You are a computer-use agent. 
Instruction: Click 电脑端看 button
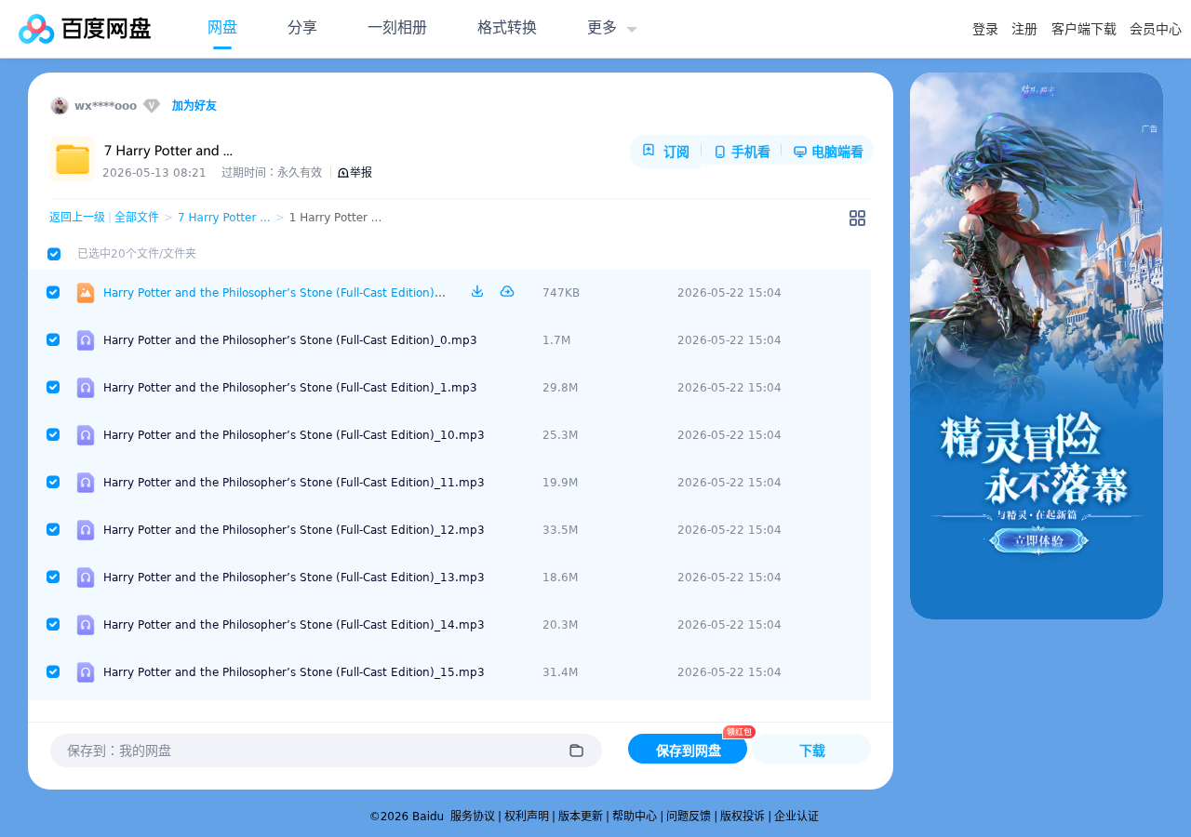point(828,152)
